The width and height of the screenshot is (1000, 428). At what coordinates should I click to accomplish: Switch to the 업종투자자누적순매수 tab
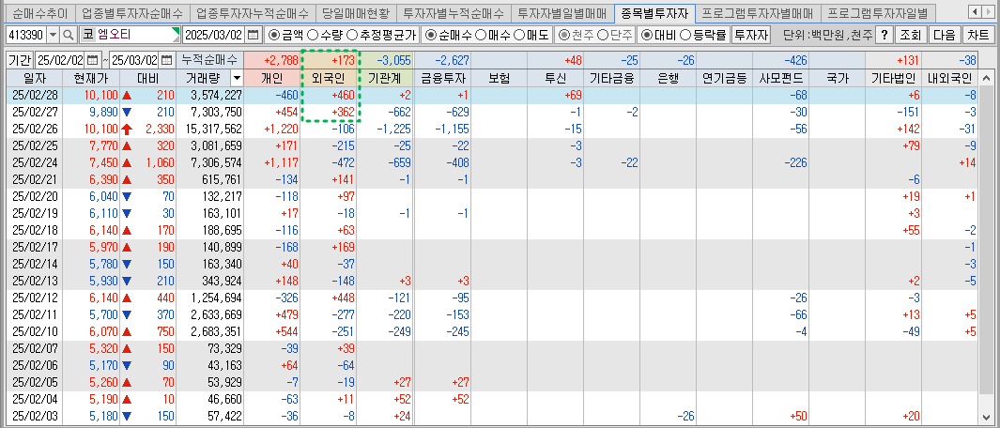(253, 12)
